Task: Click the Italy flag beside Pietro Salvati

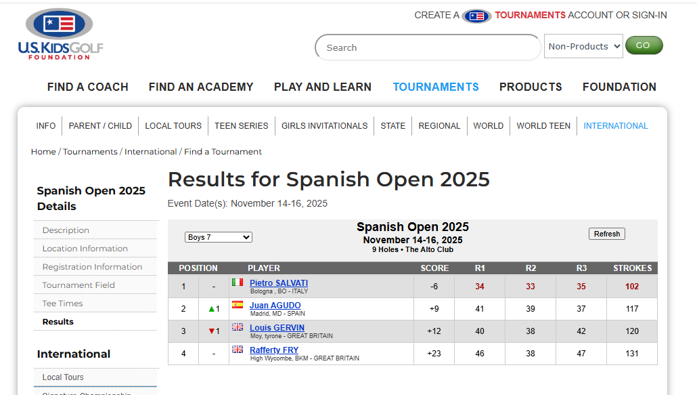Action: [x=238, y=283]
